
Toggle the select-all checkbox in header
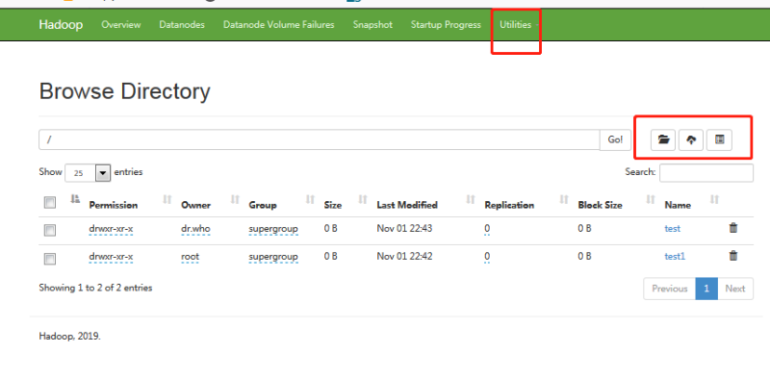[x=50, y=202]
